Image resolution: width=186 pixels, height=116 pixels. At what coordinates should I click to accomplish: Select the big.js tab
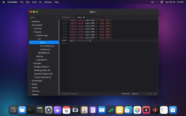(80, 17)
